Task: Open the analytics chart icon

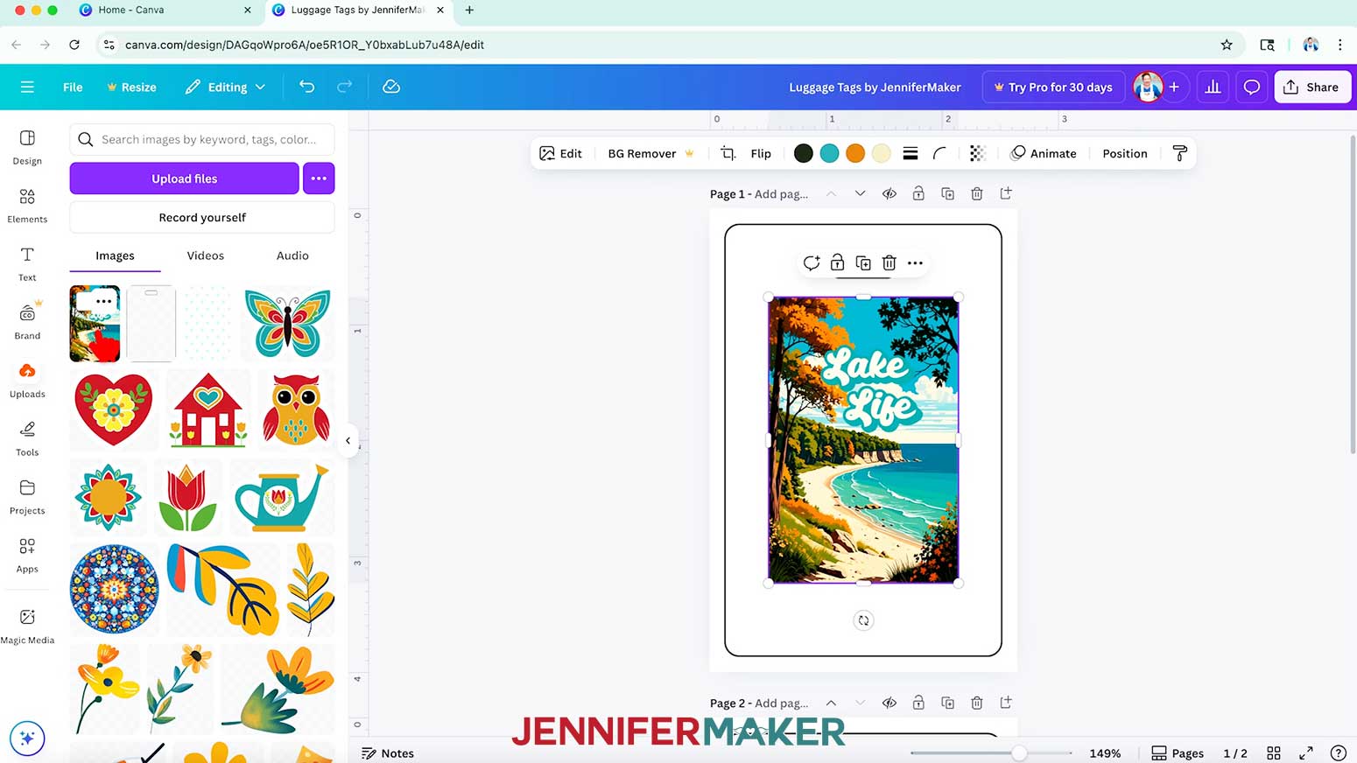Action: (1213, 87)
